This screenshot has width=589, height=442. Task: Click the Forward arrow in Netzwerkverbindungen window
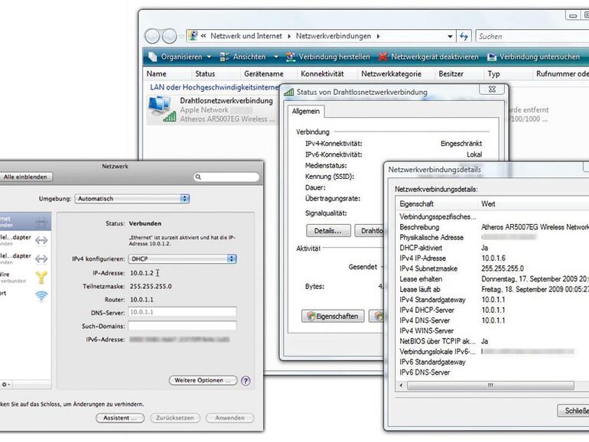tap(169, 36)
